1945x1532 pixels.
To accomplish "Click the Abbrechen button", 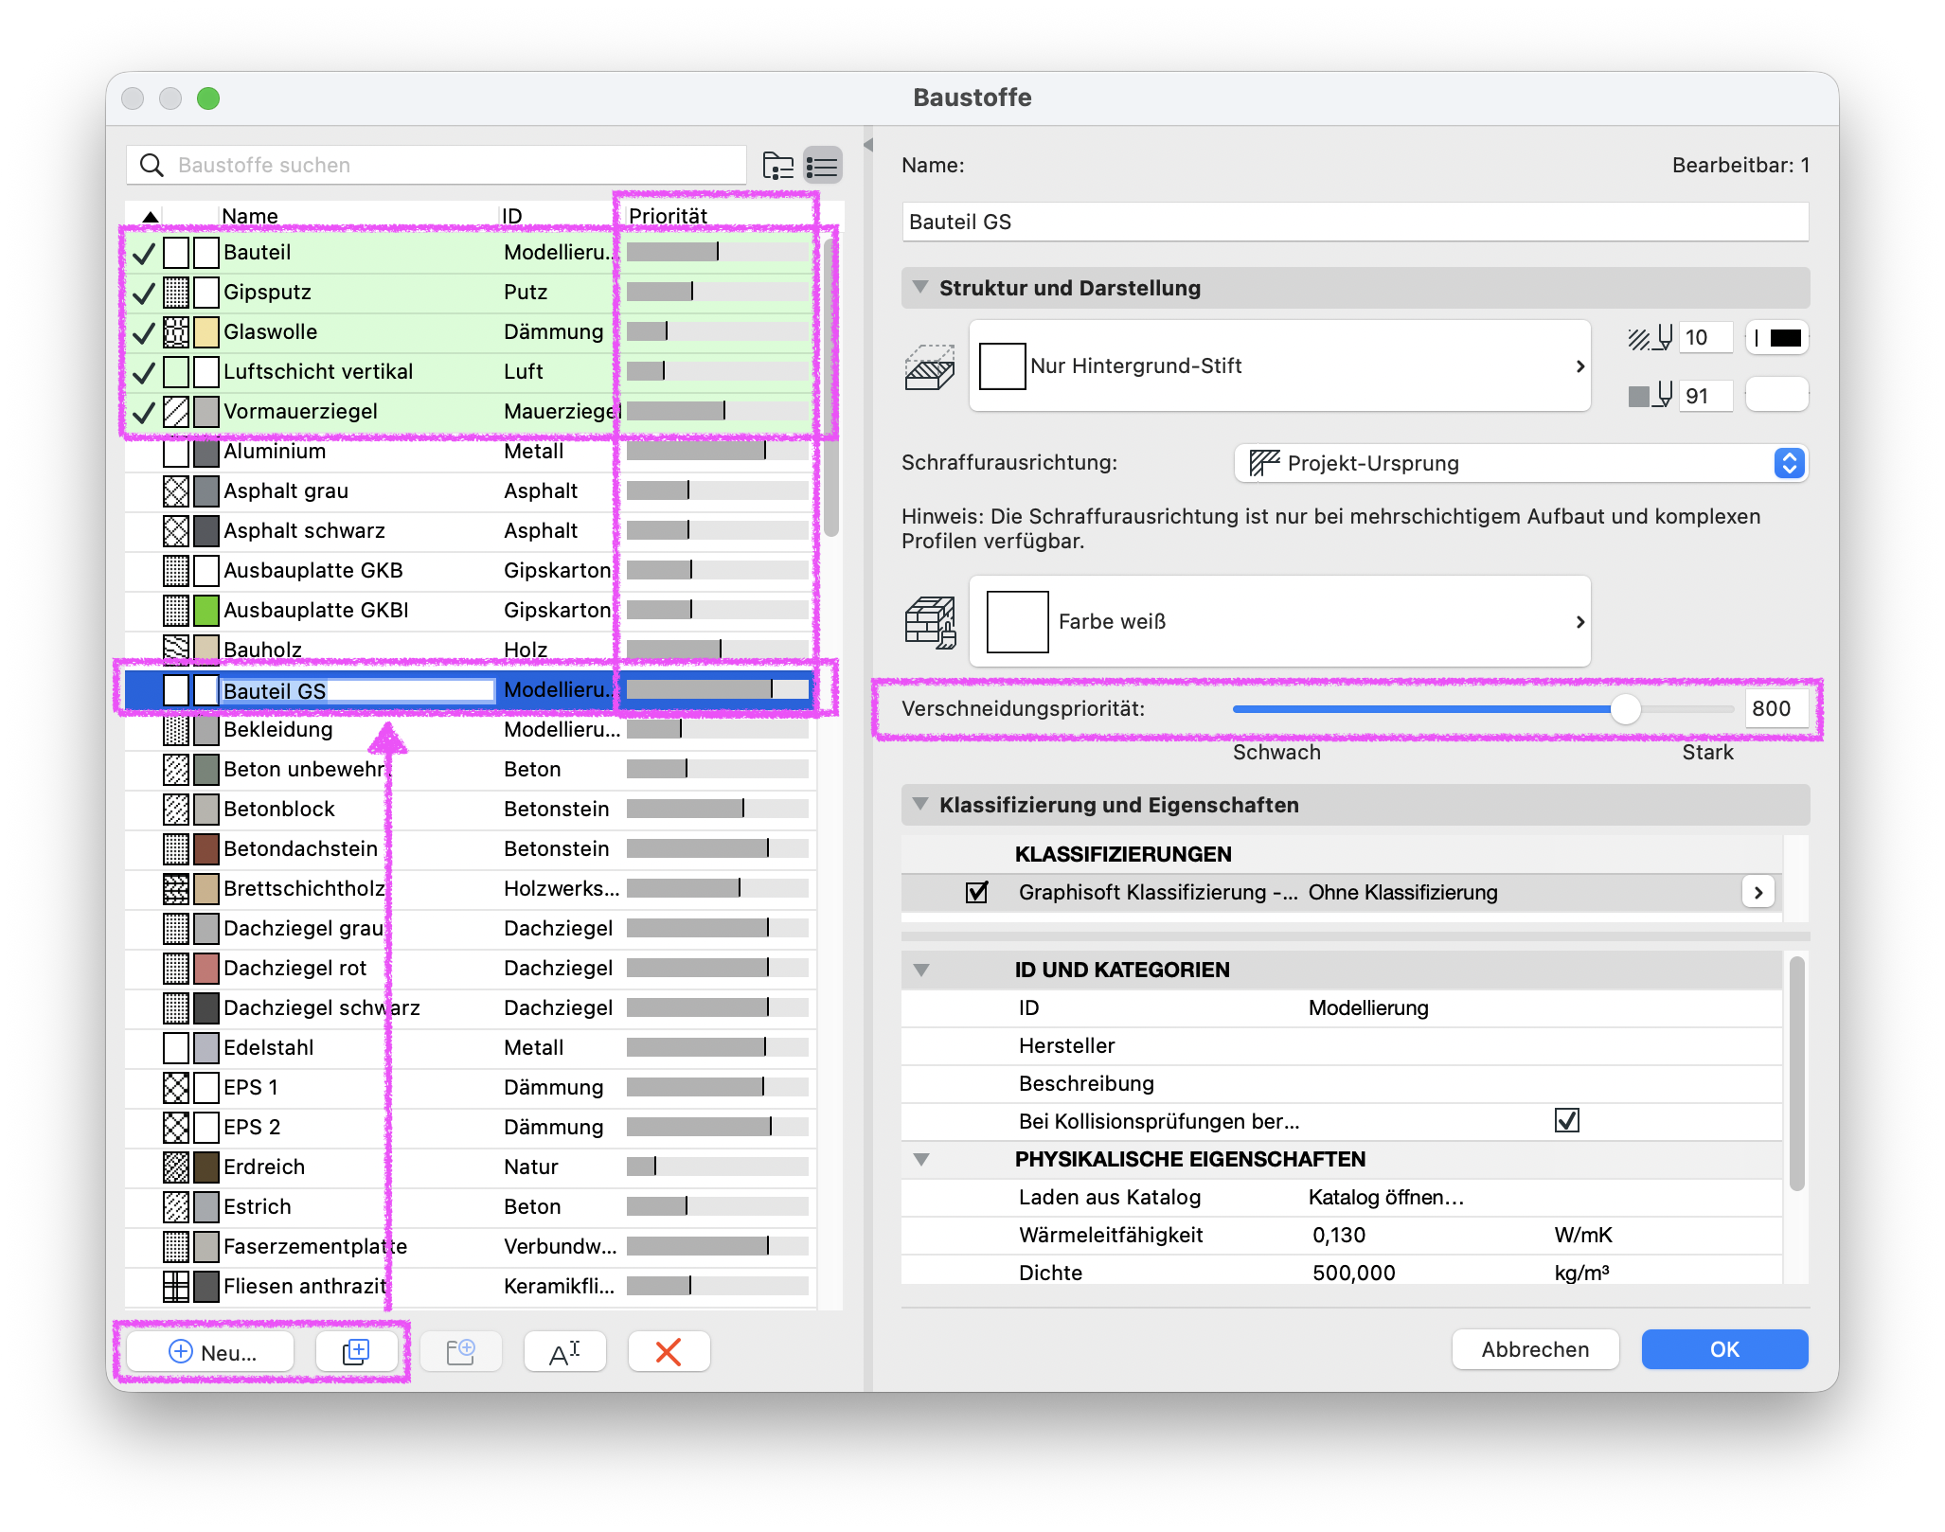I will coord(1535,1349).
